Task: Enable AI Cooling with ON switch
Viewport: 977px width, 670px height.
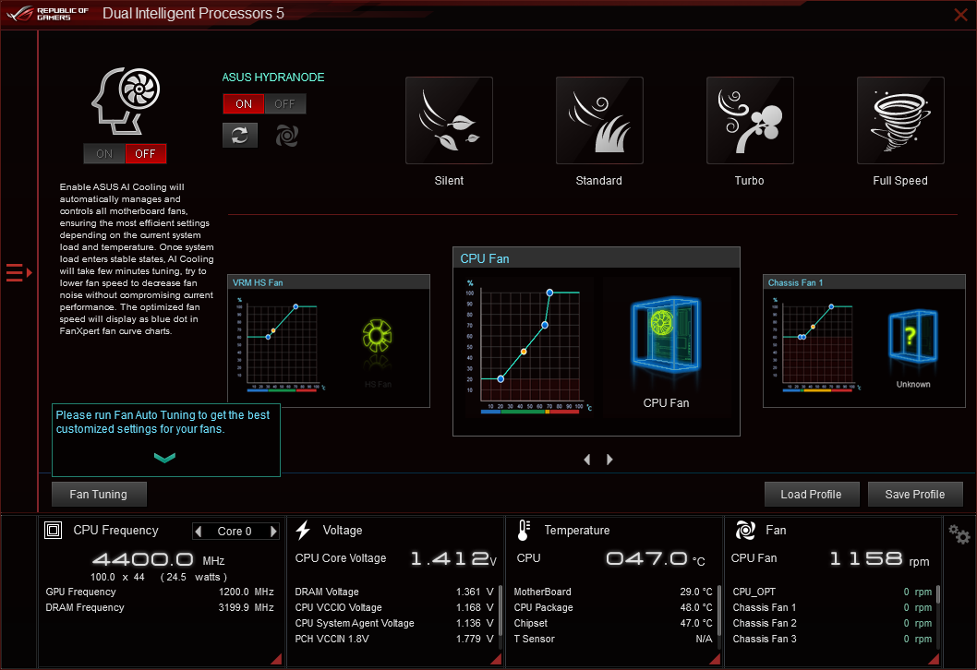Action: pyautogui.click(x=104, y=154)
